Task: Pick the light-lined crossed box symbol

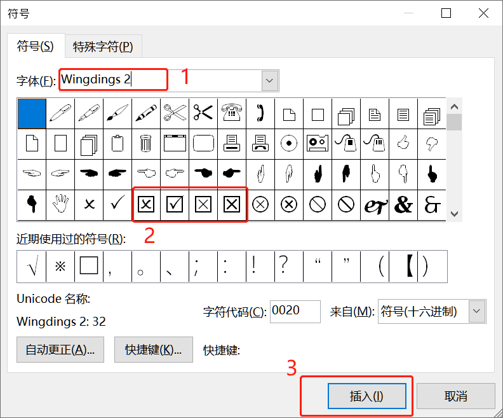Action: [203, 205]
